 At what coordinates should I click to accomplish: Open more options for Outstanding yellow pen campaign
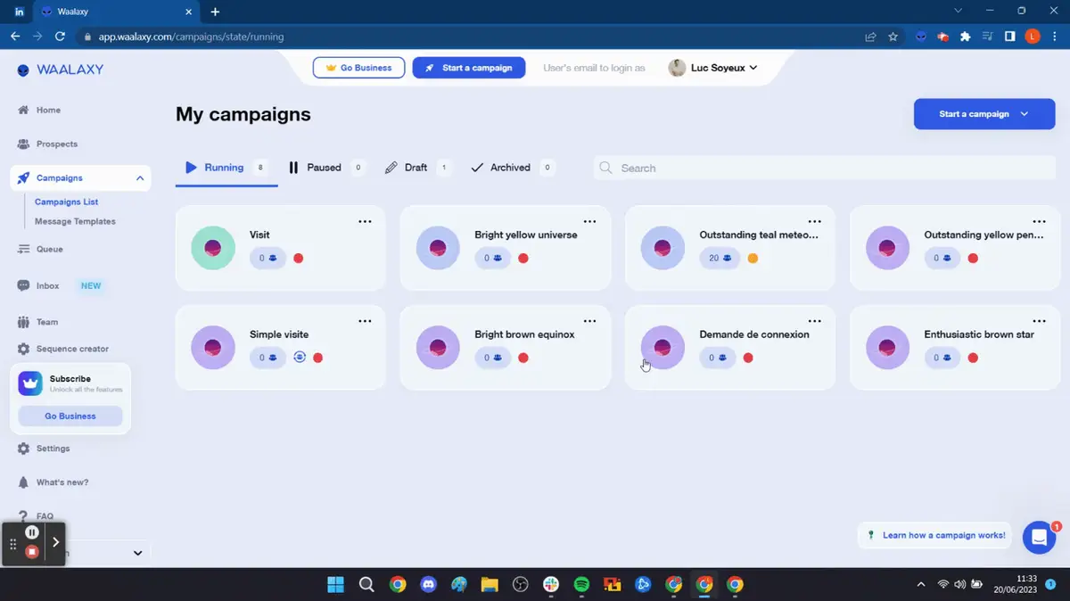click(1039, 222)
